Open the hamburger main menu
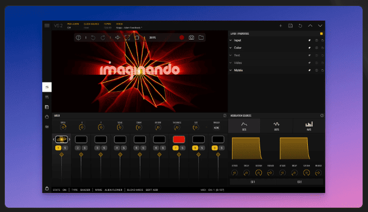The width and height of the screenshot is (368, 212). (47, 25)
